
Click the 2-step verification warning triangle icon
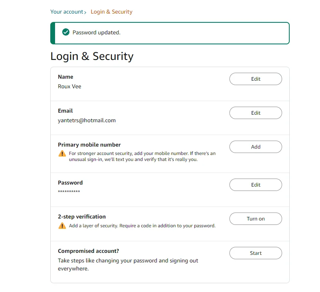tap(62, 226)
